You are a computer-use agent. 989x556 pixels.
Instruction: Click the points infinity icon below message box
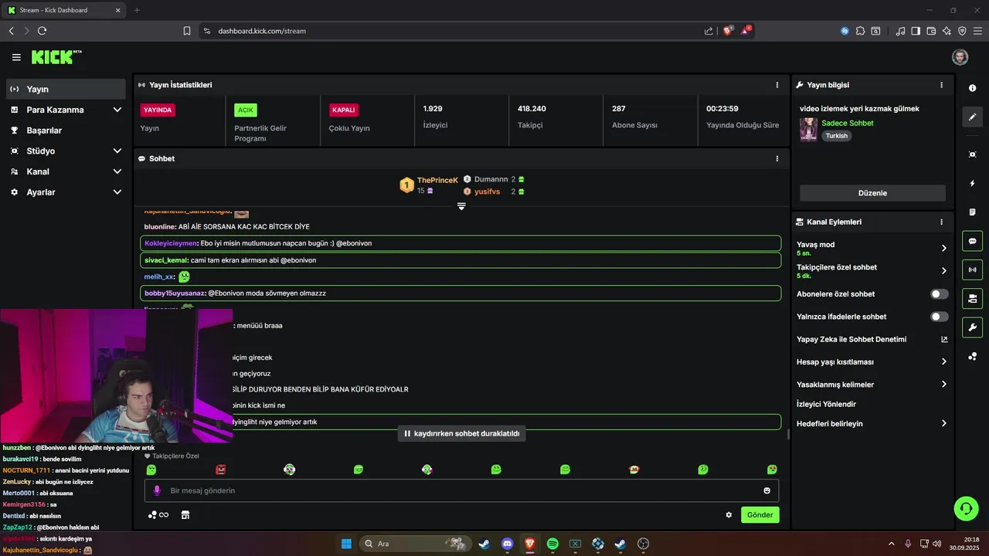tap(158, 515)
